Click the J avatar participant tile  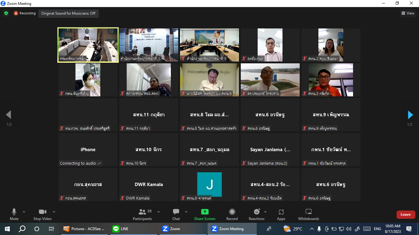tap(209, 185)
